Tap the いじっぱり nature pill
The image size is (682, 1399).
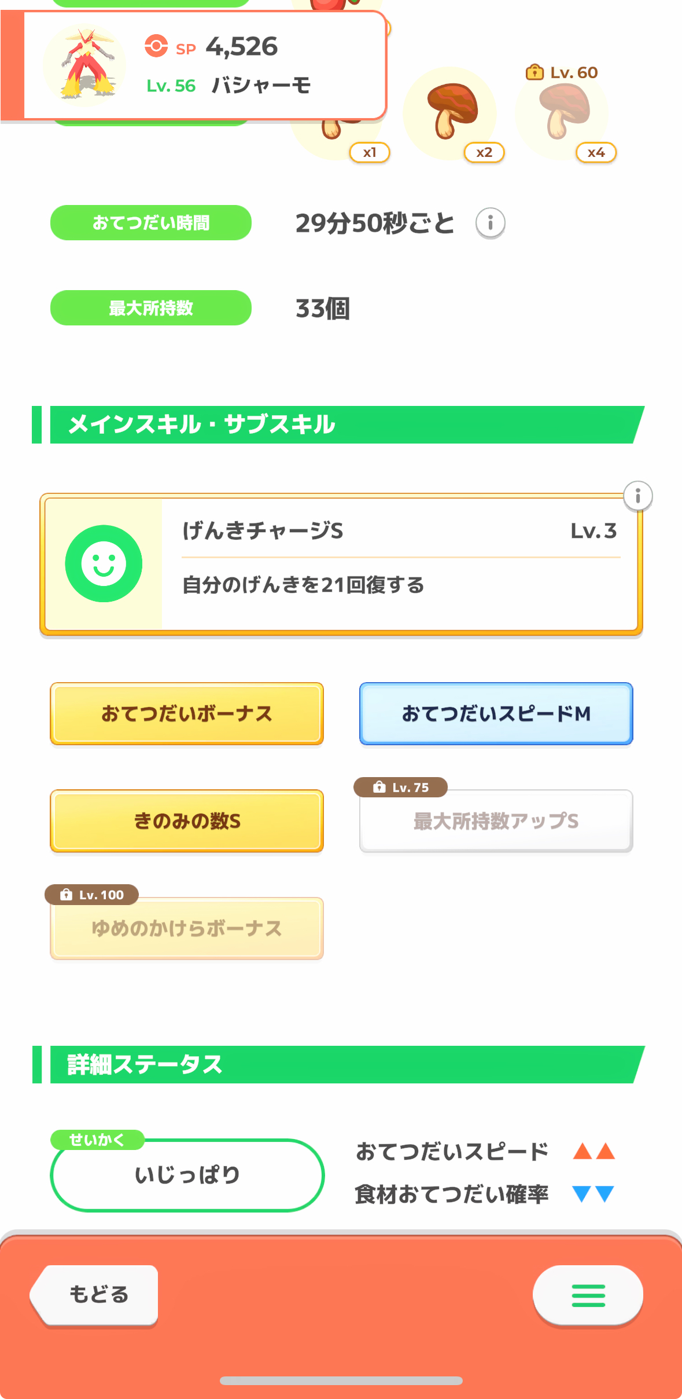pyautogui.click(x=187, y=1175)
